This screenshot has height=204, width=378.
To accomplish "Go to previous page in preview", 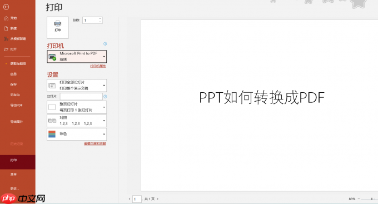I will point(130,199).
